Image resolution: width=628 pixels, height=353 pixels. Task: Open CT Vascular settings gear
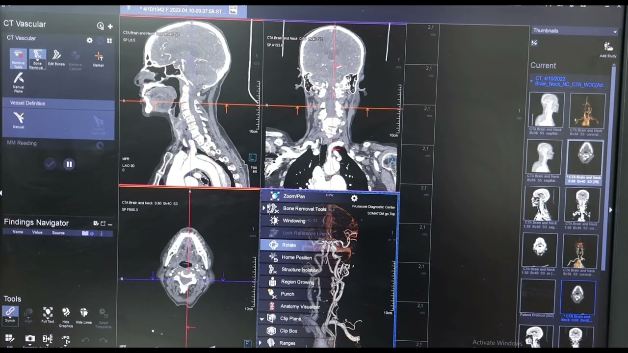pos(89,40)
